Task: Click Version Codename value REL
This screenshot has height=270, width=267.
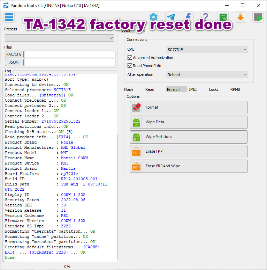Action: pyautogui.click(x=64, y=216)
